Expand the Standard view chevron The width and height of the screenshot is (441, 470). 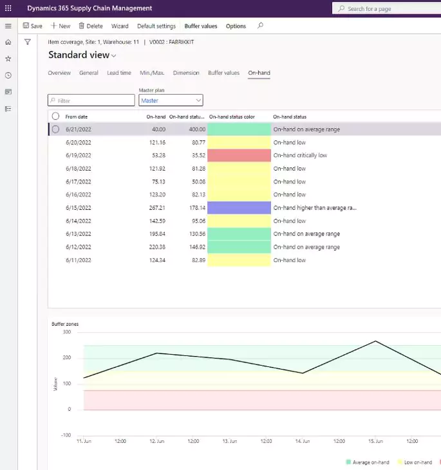[x=113, y=56]
